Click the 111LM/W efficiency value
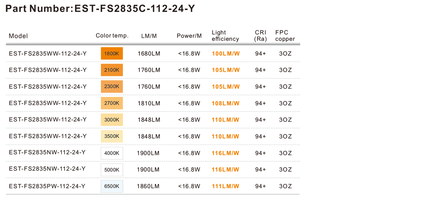This screenshot has height=198, width=424. coord(225,186)
